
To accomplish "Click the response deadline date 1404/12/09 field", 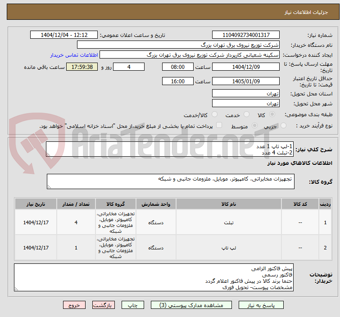I will coord(246,67).
